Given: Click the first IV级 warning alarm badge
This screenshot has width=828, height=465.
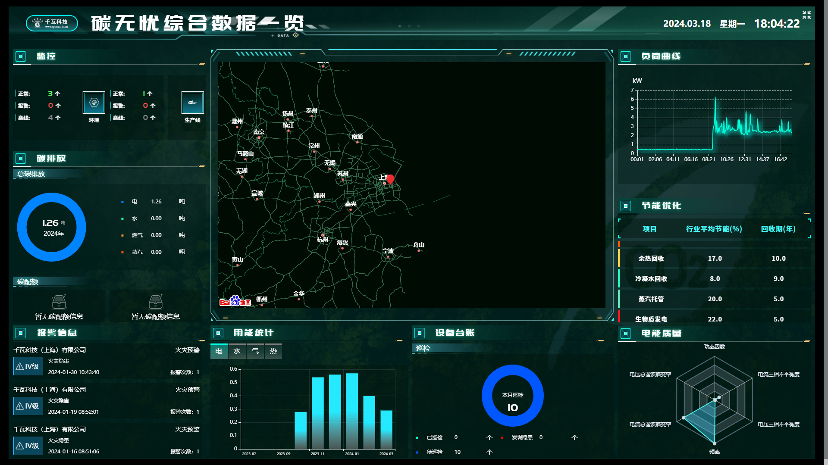Looking at the screenshot, I should pyautogui.click(x=28, y=366).
